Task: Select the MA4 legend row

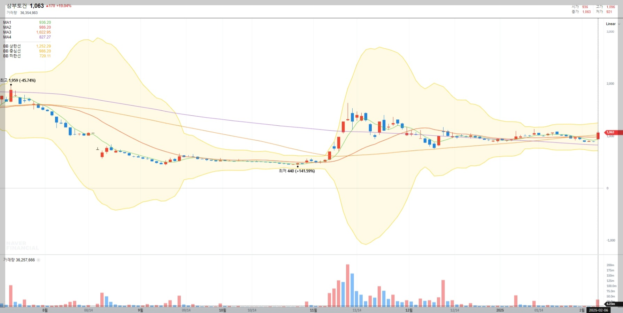Action: point(27,37)
